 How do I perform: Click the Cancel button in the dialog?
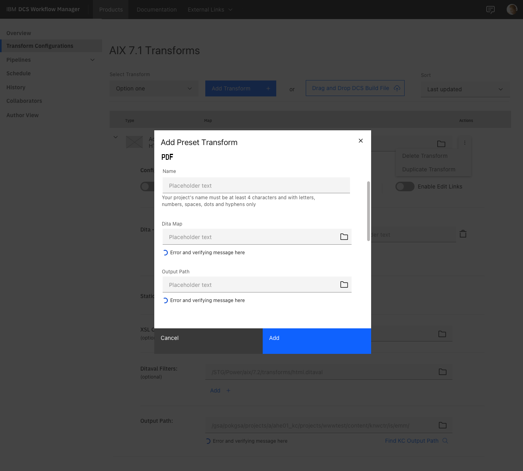coord(208,341)
